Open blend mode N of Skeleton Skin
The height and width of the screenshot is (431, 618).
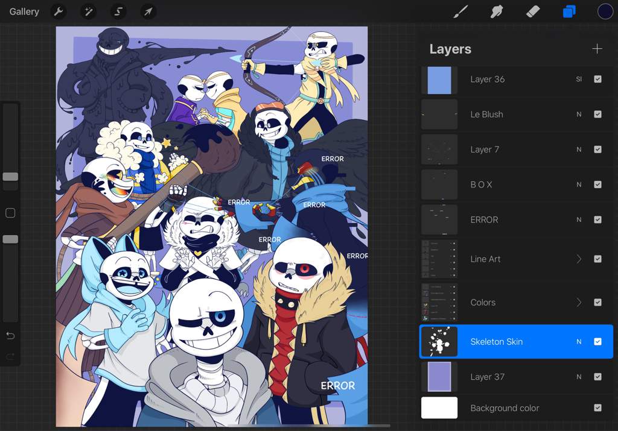tap(579, 342)
